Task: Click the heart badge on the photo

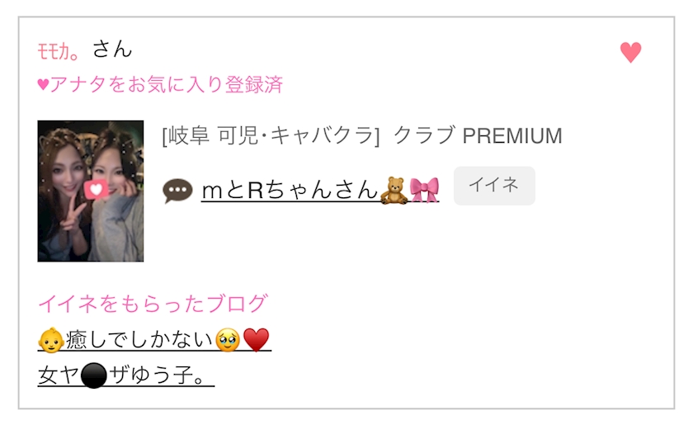Action: (x=96, y=190)
